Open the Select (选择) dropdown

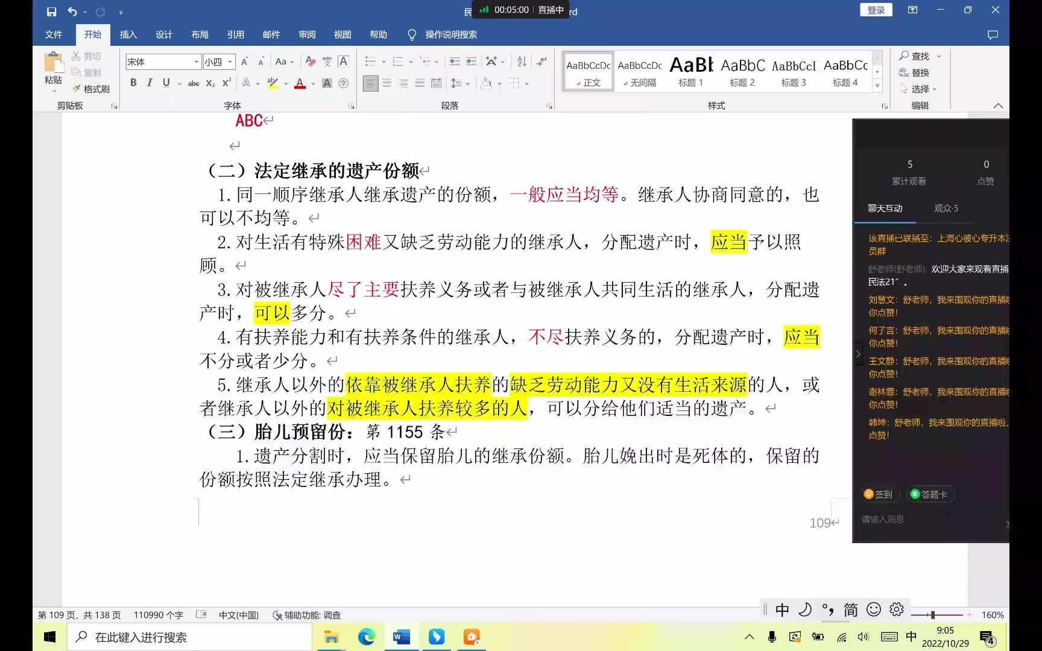point(919,89)
